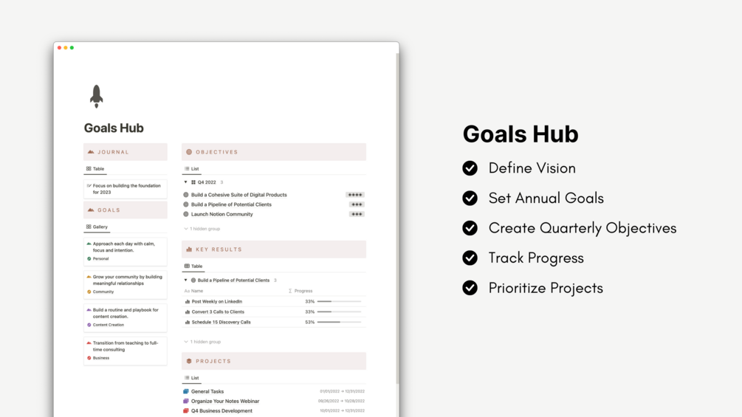Image resolution: width=742 pixels, height=417 pixels.
Task: Click the Journal mountain icon
Action: pos(91,152)
